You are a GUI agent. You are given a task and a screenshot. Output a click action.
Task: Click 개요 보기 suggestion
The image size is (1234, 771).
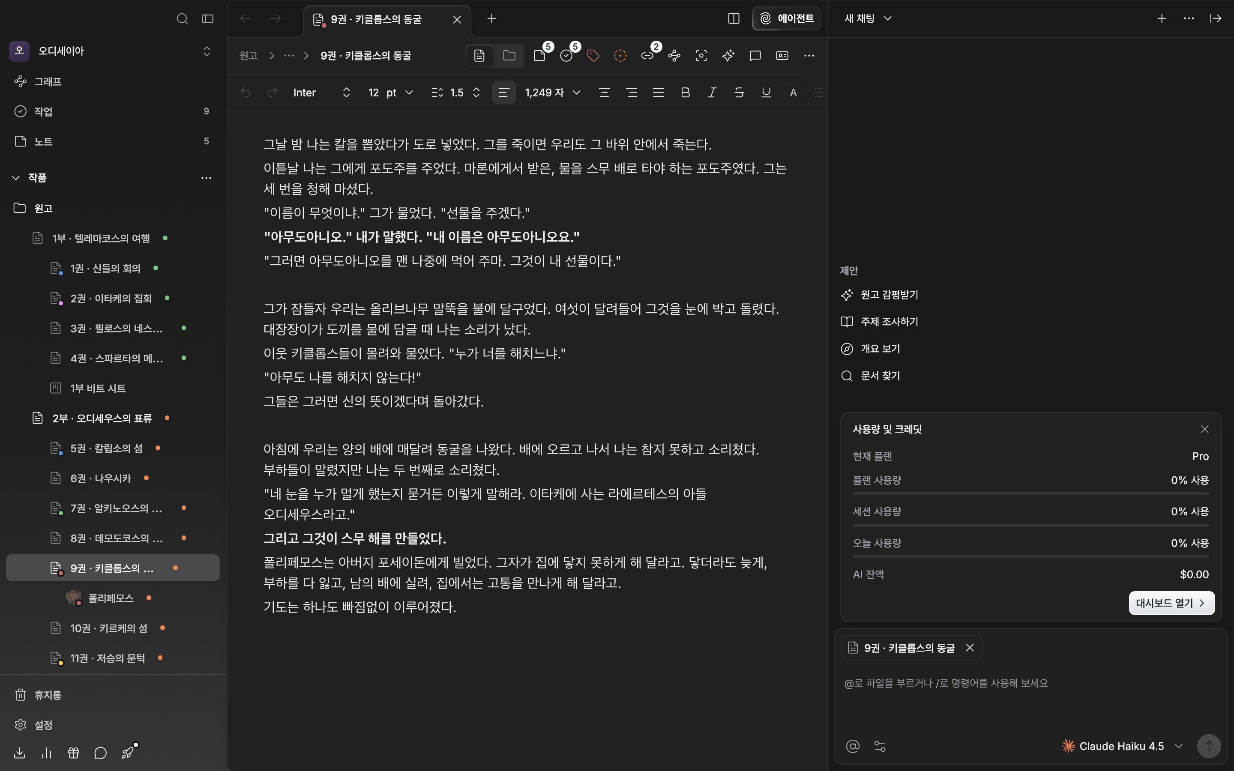pyautogui.click(x=870, y=349)
